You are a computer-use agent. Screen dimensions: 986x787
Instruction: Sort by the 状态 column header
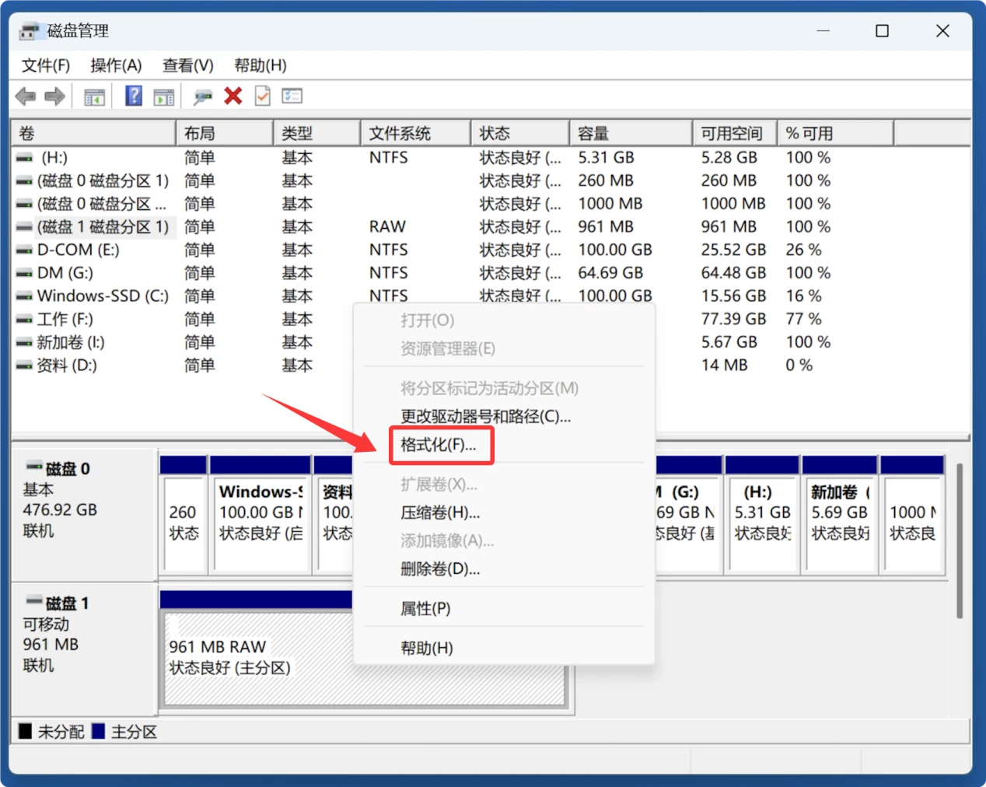pos(520,133)
